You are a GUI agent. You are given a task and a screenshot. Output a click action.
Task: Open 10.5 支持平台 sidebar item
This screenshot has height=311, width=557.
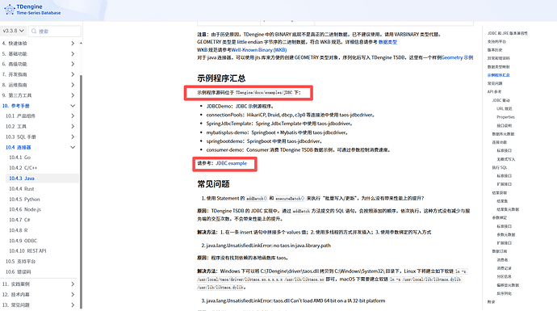point(21,261)
